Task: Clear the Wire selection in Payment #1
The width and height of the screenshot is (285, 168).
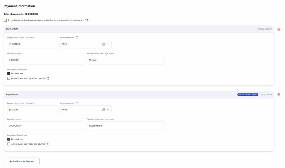Action: (x=104, y=44)
